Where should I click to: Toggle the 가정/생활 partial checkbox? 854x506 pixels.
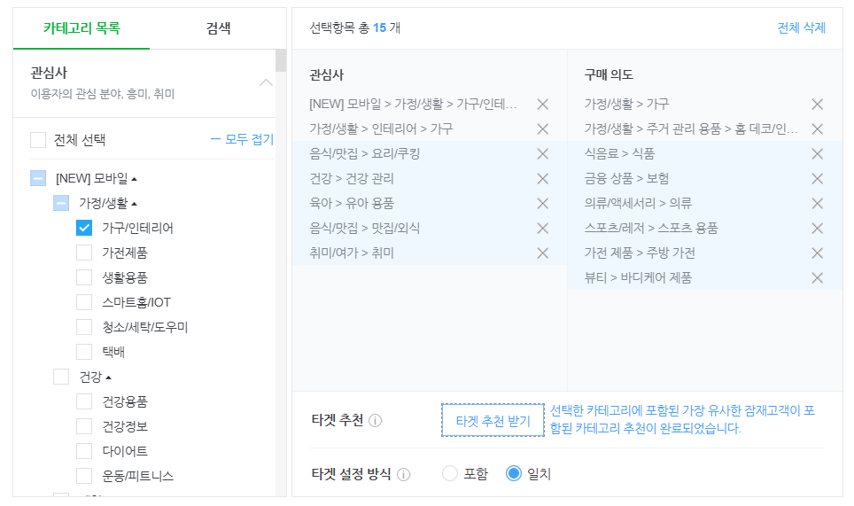[61, 203]
